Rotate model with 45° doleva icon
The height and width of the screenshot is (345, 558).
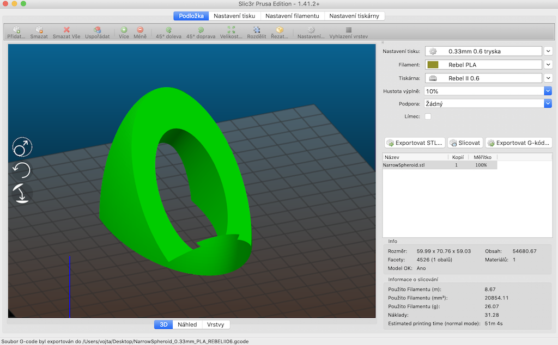point(168,30)
